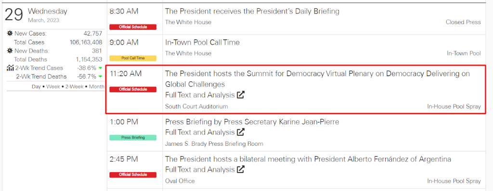This screenshot has width=493, height=191.
Task: Select the Wednesday 29 date header
Action: (36, 15)
